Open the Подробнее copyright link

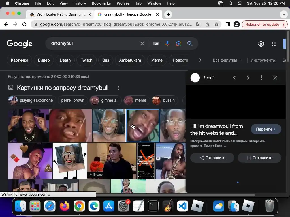pos(215,146)
